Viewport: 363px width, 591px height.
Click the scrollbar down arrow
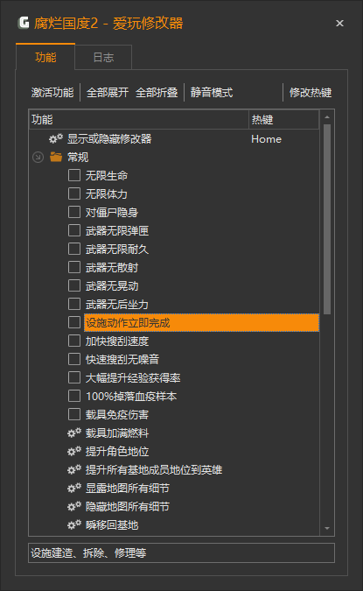point(327,529)
